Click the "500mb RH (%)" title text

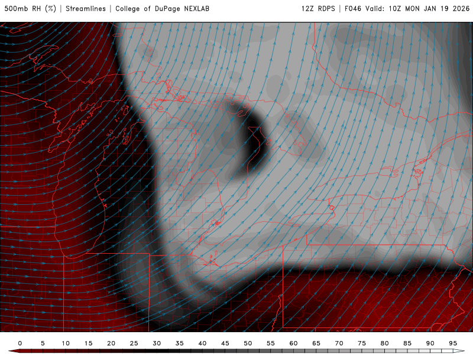(30, 9)
